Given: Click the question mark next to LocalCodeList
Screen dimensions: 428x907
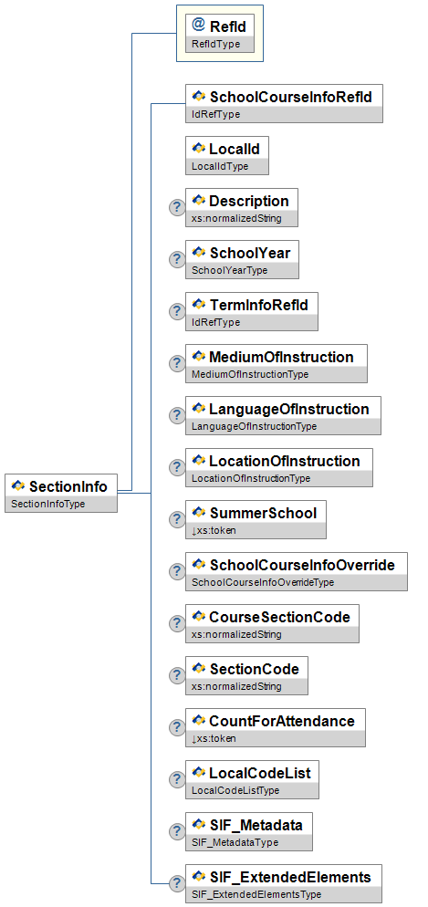Looking at the screenshot, I should pyautogui.click(x=176, y=779).
